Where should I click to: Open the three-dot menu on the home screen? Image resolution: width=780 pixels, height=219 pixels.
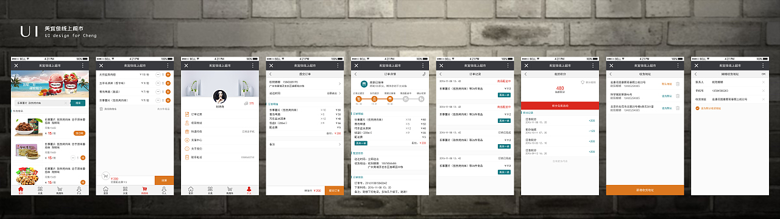click(82, 66)
